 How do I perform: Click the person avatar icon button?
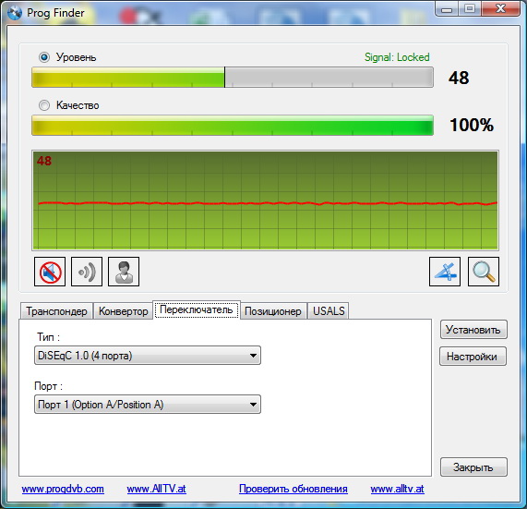pos(124,272)
